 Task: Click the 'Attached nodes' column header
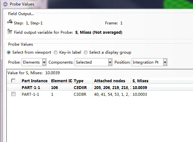112,81
